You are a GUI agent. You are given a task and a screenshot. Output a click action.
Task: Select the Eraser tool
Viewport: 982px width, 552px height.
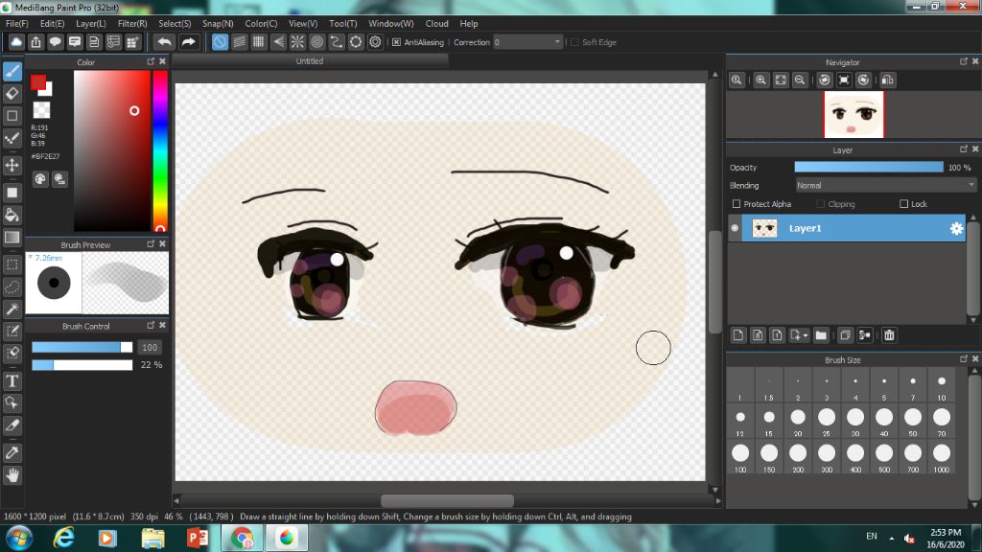pyautogui.click(x=12, y=94)
